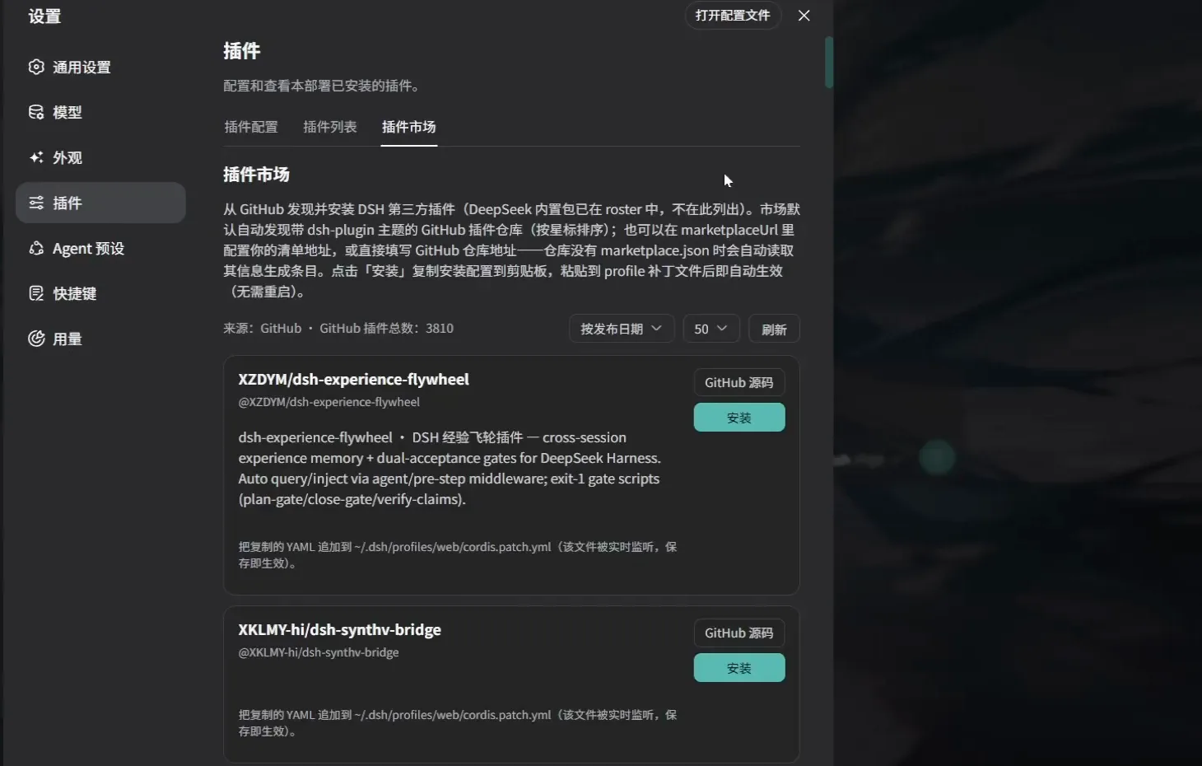Click the 插件 sliders icon in sidebar
This screenshot has height=766, width=1202.
tap(36, 203)
